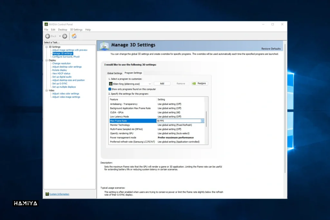
Task: Click the System Information icon
Action: (47, 194)
